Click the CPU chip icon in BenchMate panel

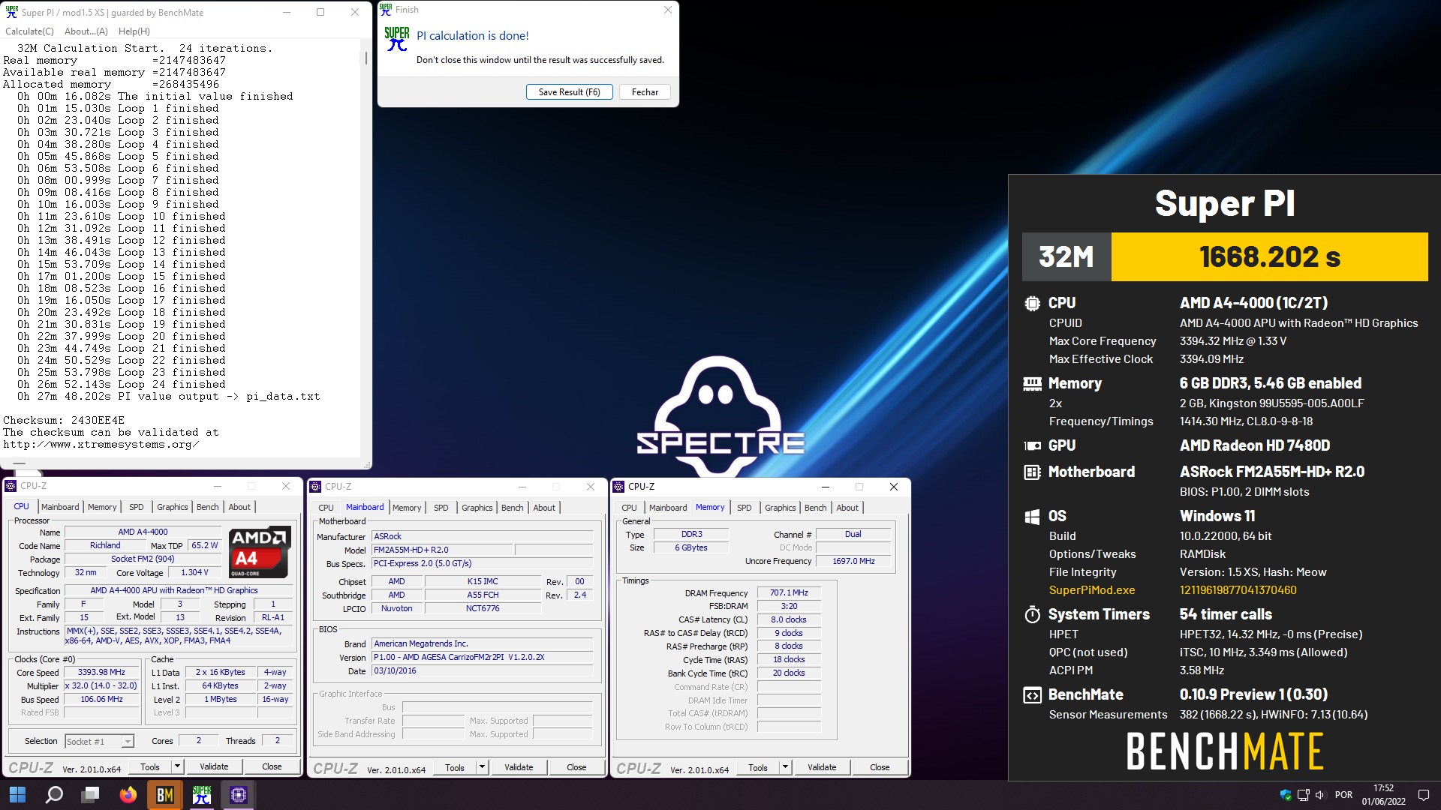[1032, 304]
